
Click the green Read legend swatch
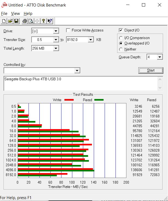tap(99, 100)
